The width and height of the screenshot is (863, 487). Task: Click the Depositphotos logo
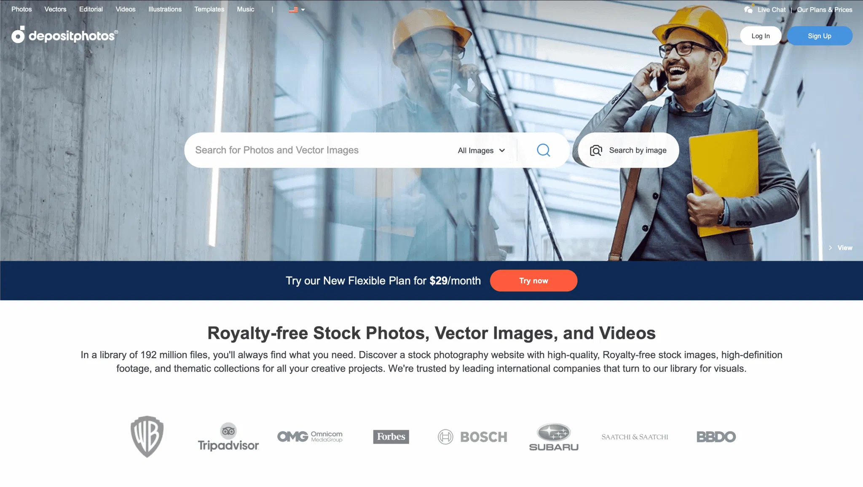pyautogui.click(x=64, y=35)
